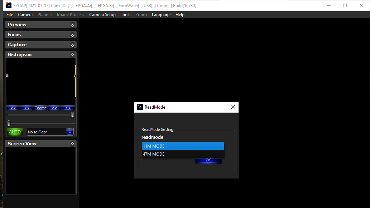This screenshot has width=370, height=208.
Task: Click the Focus panel header
Action: [x=40, y=35]
